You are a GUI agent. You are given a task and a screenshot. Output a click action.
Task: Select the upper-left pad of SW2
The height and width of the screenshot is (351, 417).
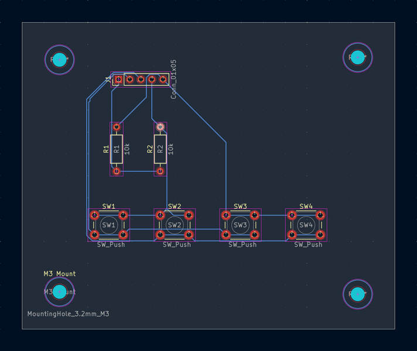point(160,215)
